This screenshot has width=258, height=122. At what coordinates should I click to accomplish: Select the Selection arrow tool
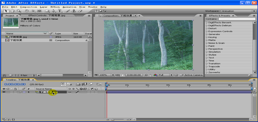[x=6, y=11]
